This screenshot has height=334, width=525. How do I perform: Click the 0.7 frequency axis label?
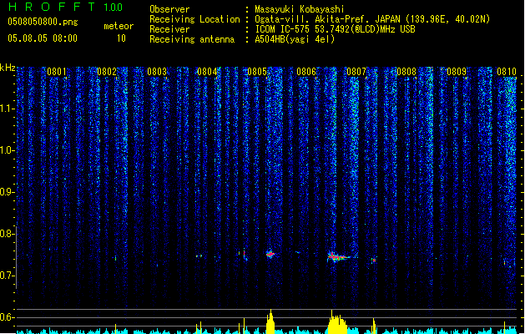(x=7, y=276)
